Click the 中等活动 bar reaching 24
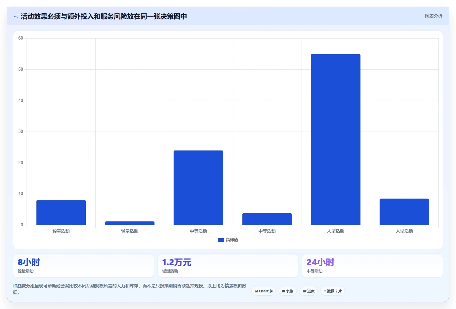Viewport: 456px width, 309px height. coord(198,188)
